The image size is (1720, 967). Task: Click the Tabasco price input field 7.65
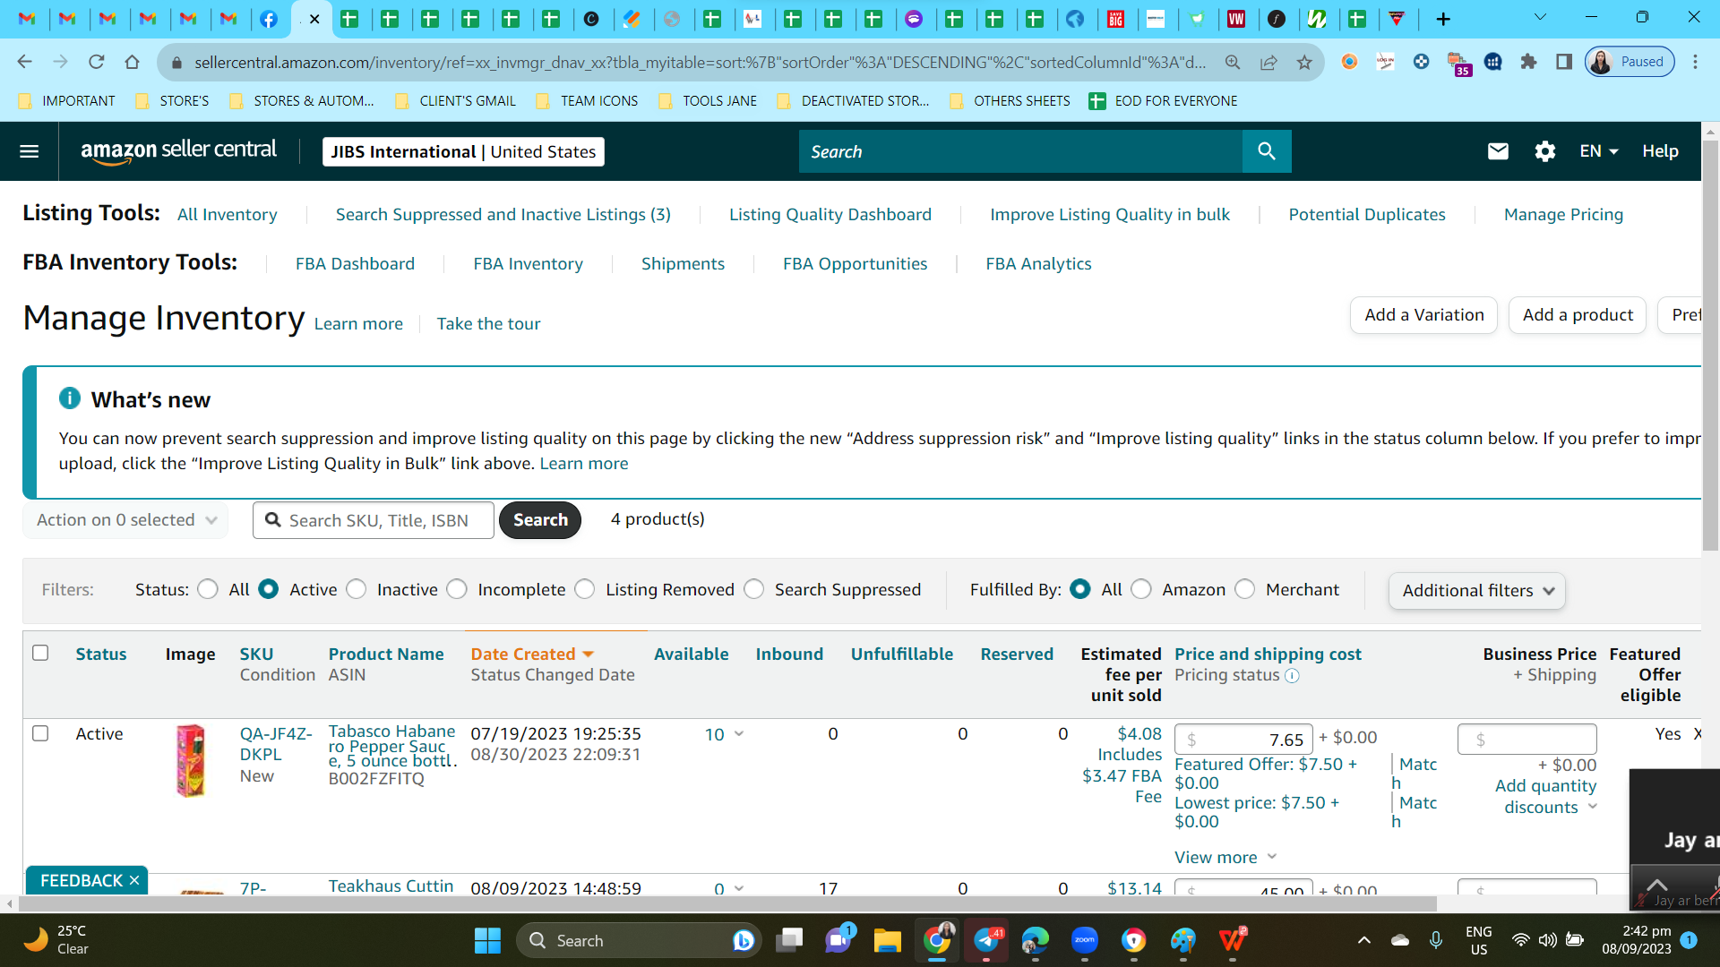(1243, 740)
